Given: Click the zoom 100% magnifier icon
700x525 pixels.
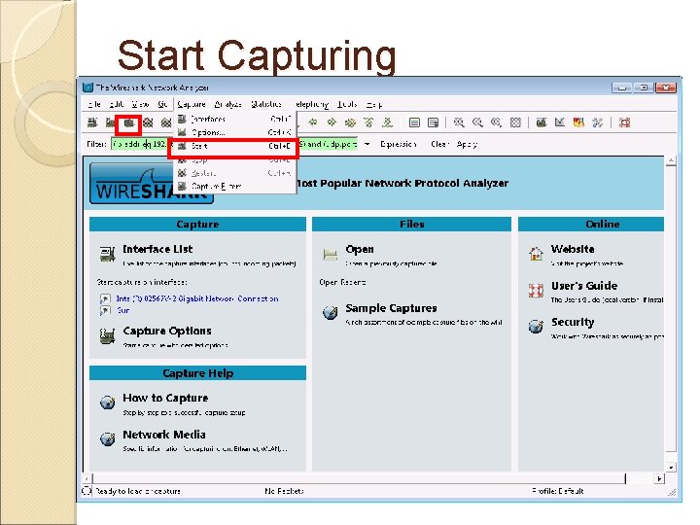Looking at the screenshot, I should 497,122.
